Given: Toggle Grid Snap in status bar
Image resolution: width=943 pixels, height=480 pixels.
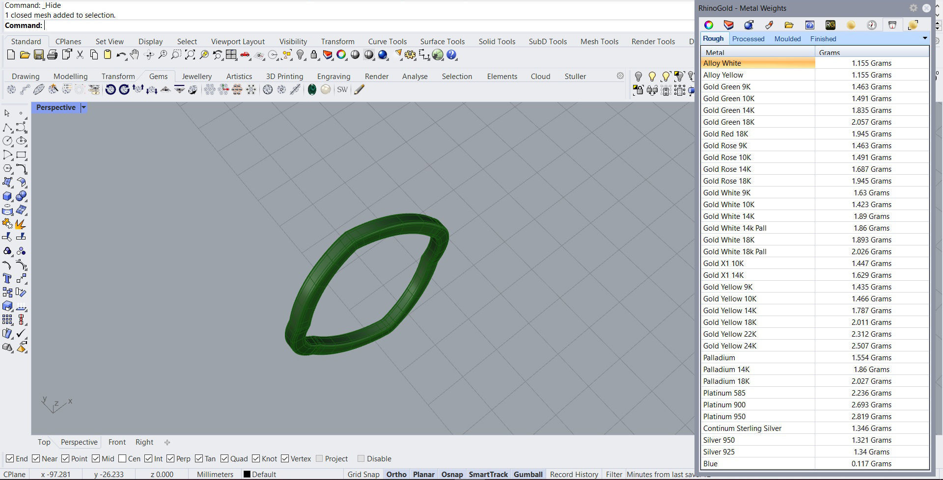Looking at the screenshot, I should [x=363, y=474].
